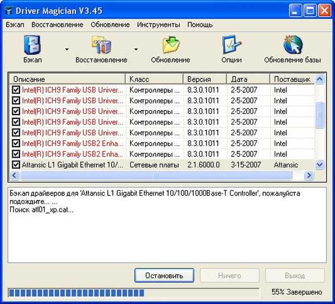Toggle checkbox of the topmost visible driver row
The image size is (335, 304).
click(x=16, y=89)
